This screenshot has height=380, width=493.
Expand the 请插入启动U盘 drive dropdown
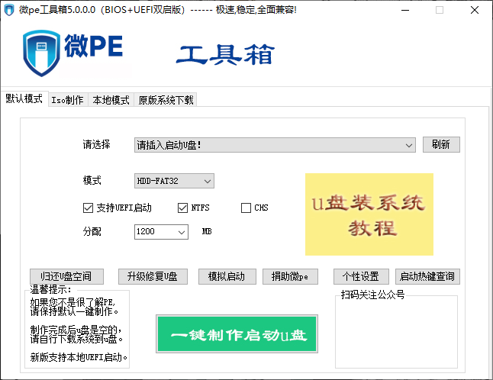point(275,145)
